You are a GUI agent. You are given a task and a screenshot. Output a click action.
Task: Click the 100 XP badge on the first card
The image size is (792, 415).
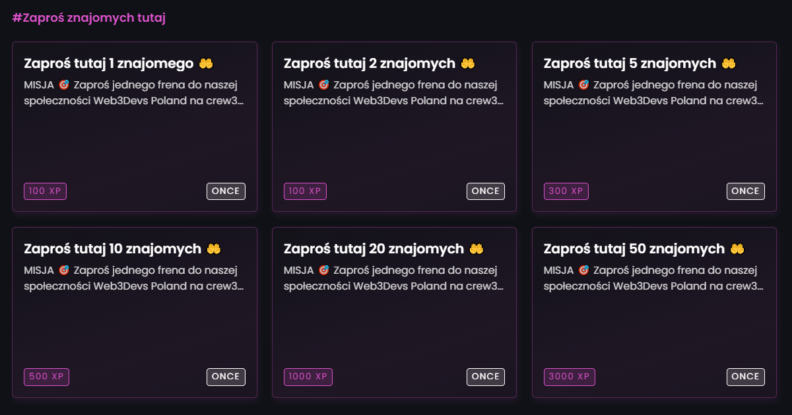pos(45,191)
